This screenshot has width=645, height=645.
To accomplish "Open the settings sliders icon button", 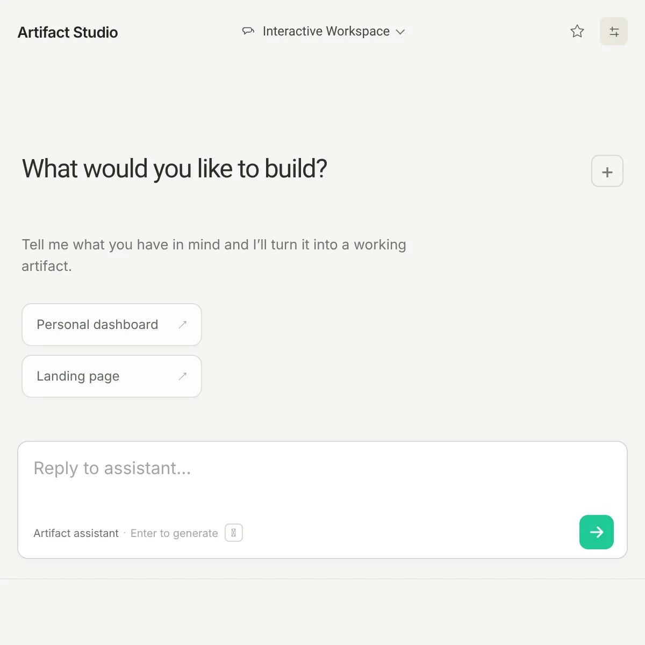I will point(614,32).
